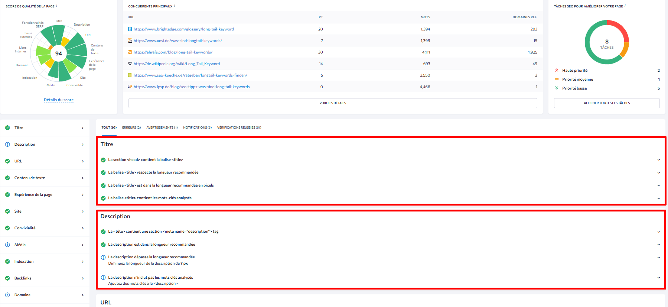The height and width of the screenshot is (307, 668).
Task: Click check icon for 'La section <head> contient la balise <title>'
Action: point(103,160)
